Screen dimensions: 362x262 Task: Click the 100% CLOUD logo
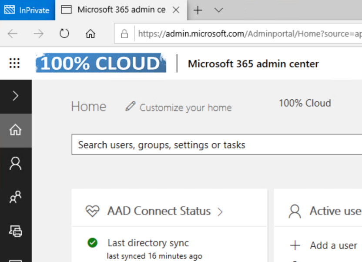pos(101,64)
